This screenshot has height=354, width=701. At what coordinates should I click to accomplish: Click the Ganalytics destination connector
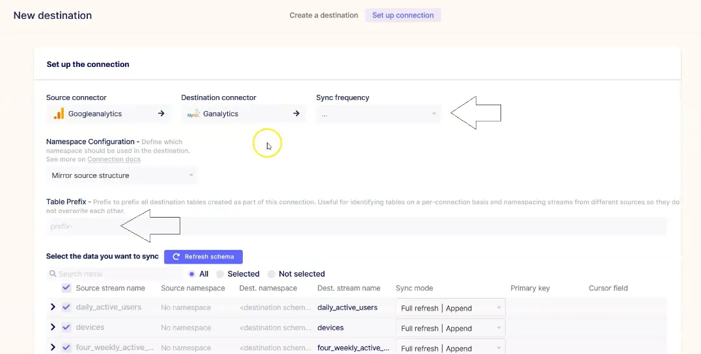pos(243,114)
